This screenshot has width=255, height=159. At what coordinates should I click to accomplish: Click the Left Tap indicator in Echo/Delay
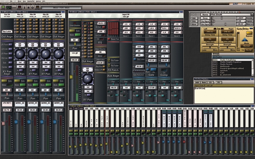click(x=215, y=28)
